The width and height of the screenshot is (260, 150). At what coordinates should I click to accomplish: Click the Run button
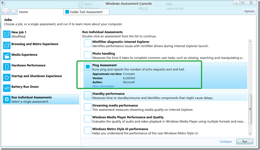coord(245,142)
